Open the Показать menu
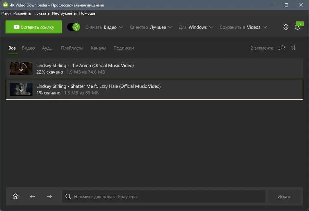 42,13
